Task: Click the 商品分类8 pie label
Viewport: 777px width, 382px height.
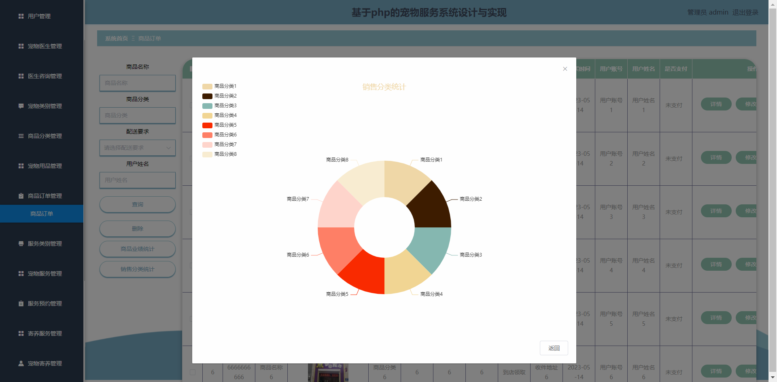Action: (337, 160)
